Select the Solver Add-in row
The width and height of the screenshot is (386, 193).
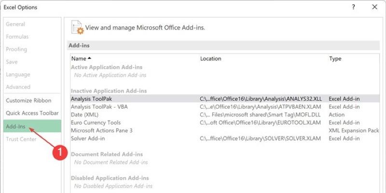(225, 138)
